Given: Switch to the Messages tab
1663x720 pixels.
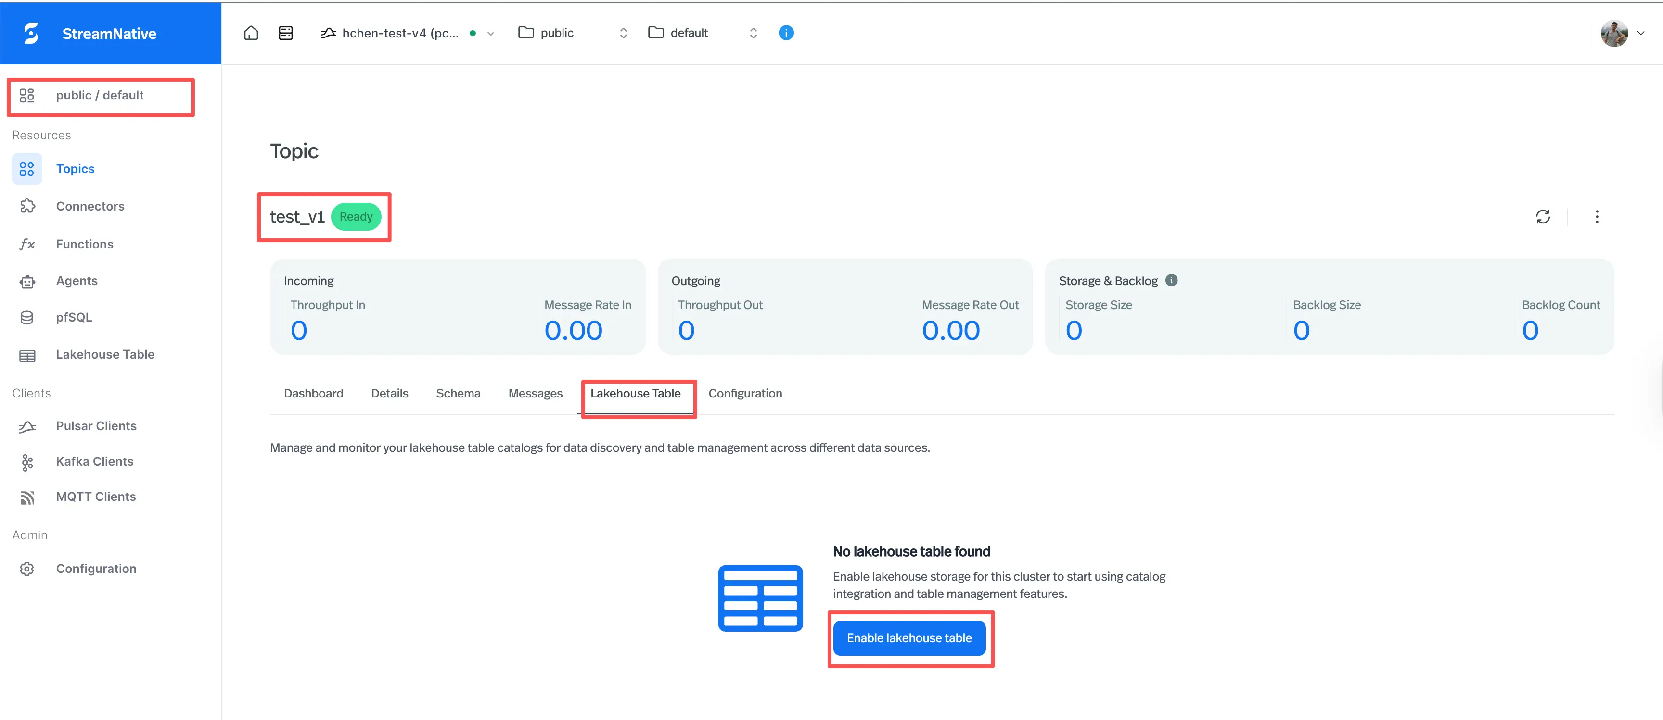Looking at the screenshot, I should (x=535, y=393).
